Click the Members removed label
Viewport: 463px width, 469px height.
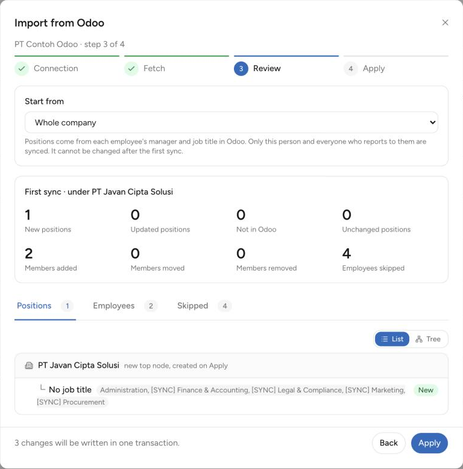266,268
